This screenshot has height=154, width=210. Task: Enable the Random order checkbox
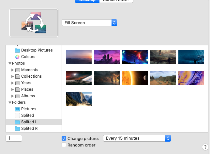[64, 145]
